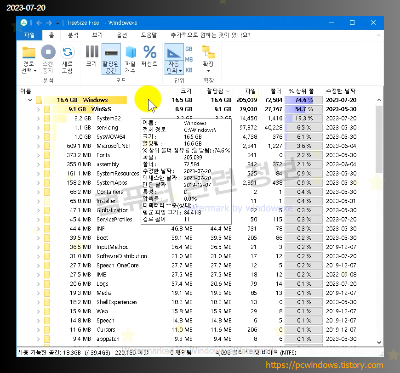Switch to the 분석 analysis tab

(x=73, y=35)
